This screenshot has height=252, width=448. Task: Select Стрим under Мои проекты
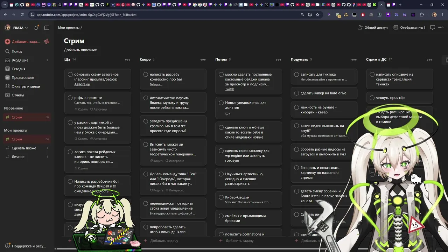27,139
